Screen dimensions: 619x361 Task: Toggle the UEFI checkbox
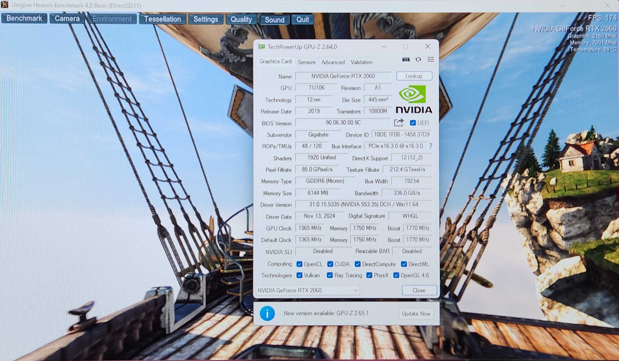tap(412, 123)
